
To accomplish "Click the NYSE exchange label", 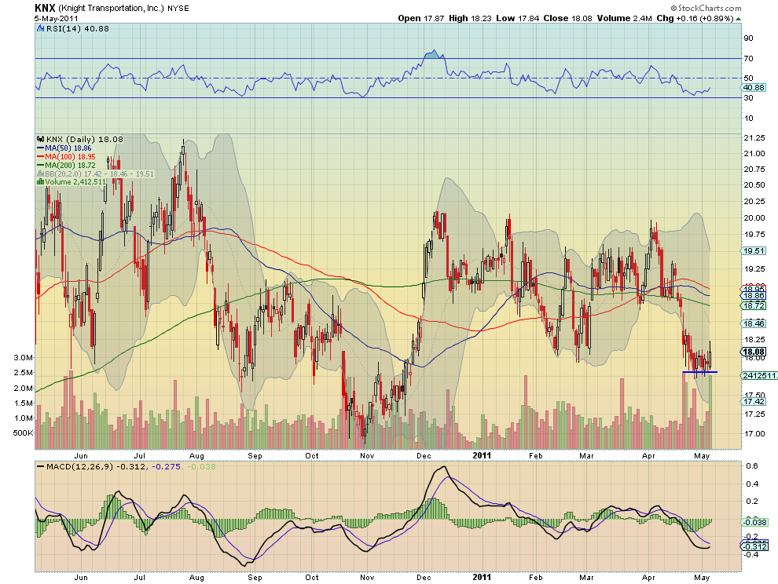I will pos(178,9).
